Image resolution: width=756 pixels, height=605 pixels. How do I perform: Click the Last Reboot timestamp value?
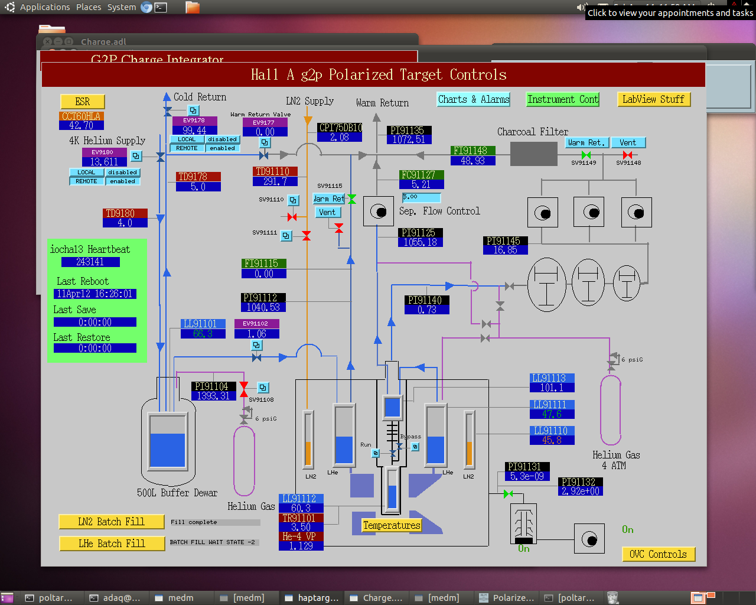(95, 294)
